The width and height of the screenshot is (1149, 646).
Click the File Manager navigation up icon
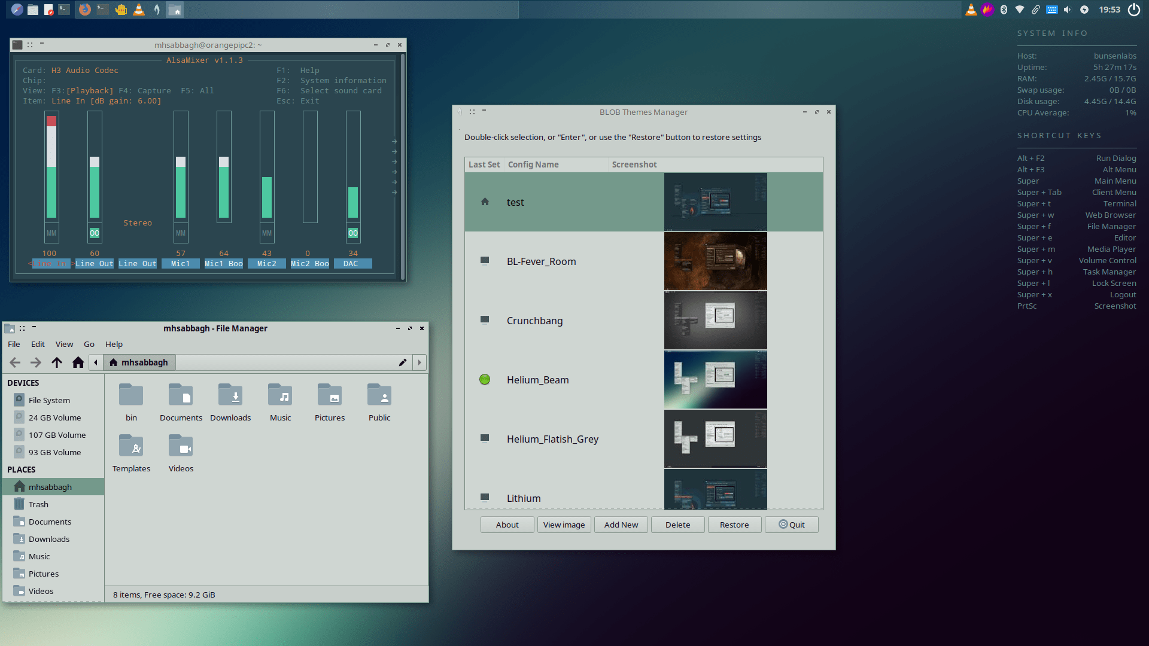click(57, 362)
